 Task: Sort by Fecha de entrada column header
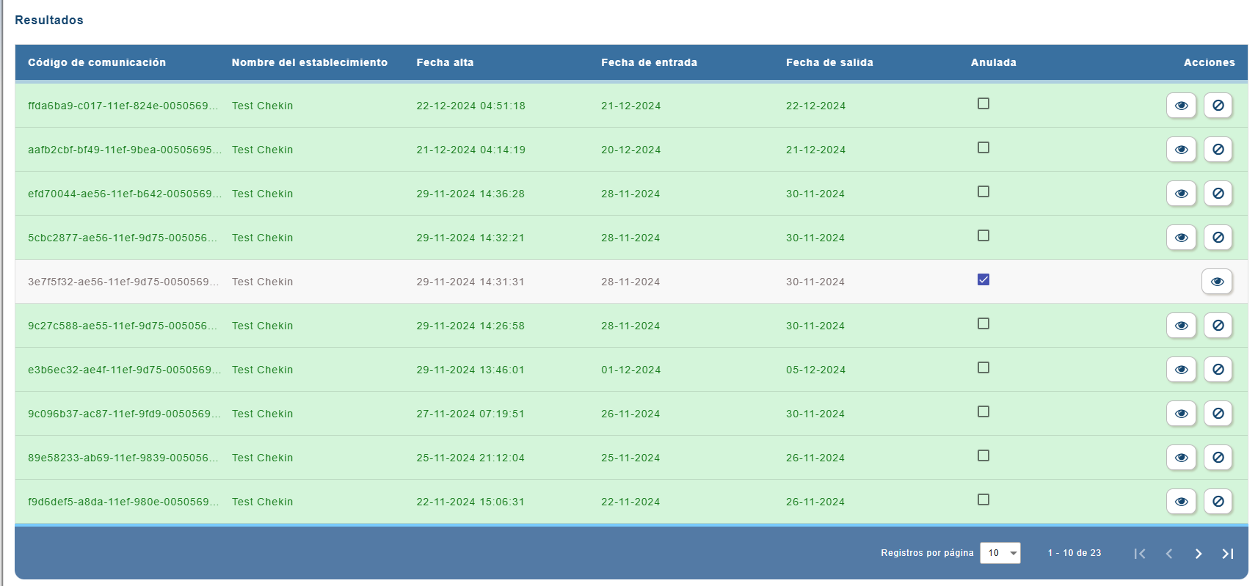pyautogui.click(x=649, y=63)
